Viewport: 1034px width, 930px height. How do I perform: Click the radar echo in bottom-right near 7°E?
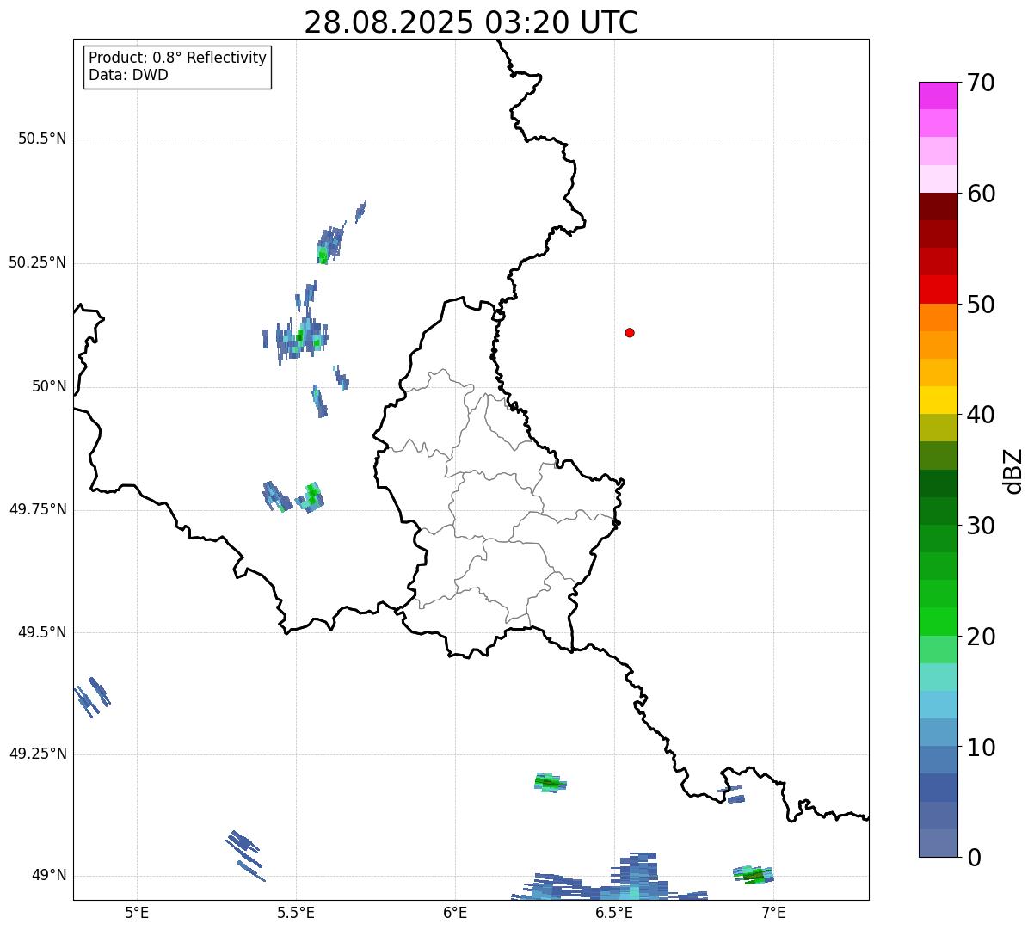point(754,875)
